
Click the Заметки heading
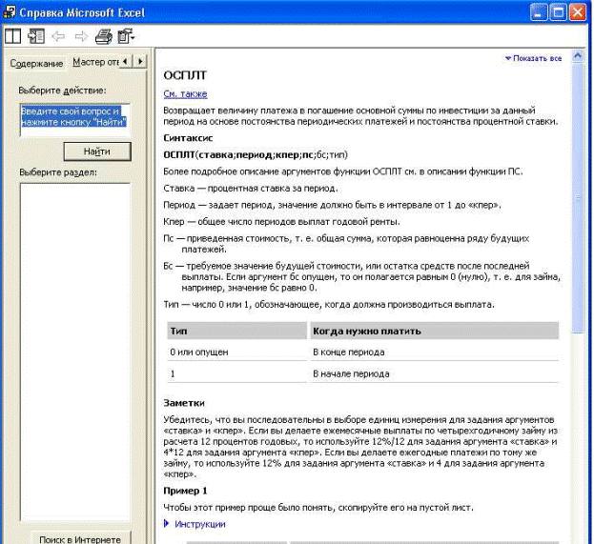pyautogui.click(x=184, y=403)
